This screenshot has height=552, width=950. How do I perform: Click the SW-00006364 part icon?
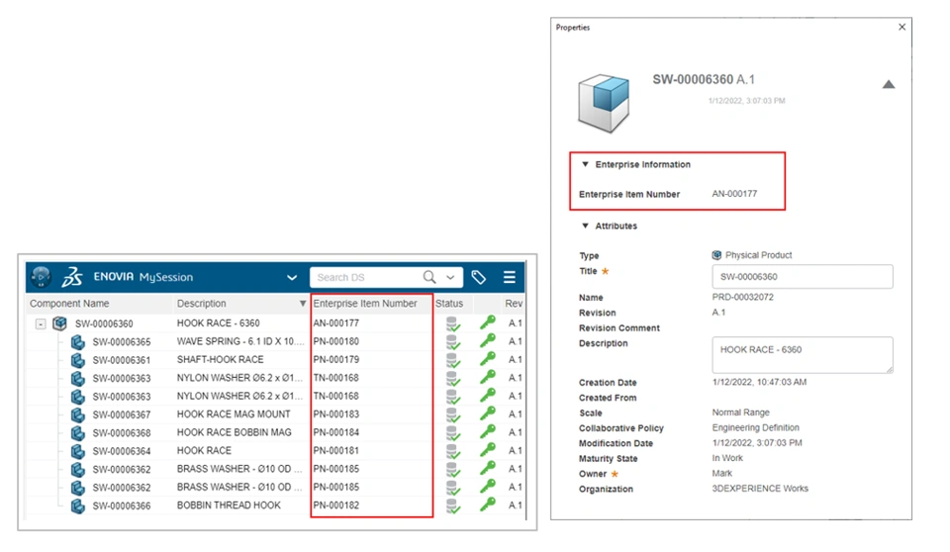point(77,451)
